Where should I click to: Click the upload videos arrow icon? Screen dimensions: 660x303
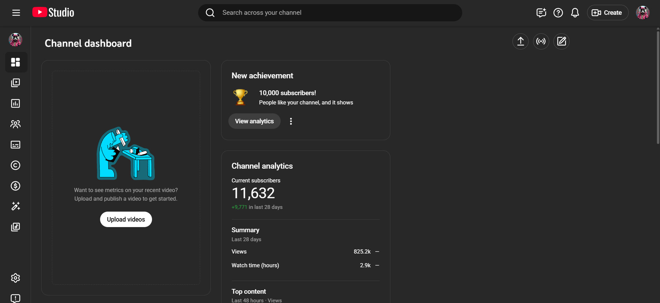click(x=520, y=42)
